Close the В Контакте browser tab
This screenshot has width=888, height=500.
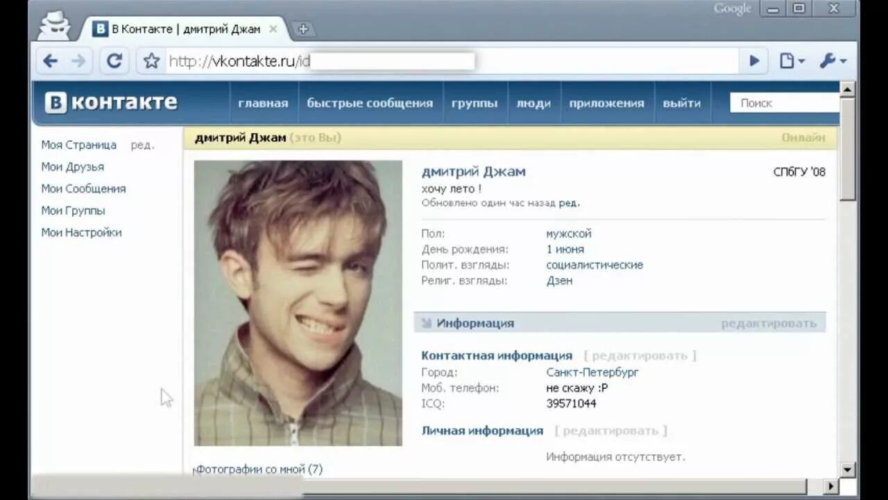pyautogui.click(x=273, y=29)
